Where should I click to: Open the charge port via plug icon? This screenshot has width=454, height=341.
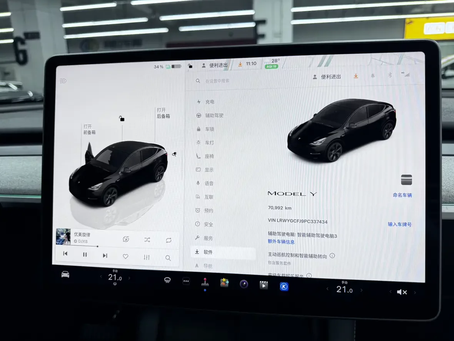click(174, 154)
